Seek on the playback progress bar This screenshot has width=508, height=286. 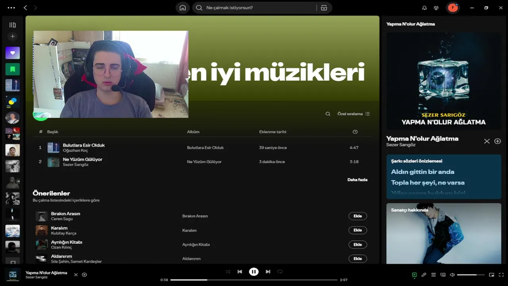point(254,280)
